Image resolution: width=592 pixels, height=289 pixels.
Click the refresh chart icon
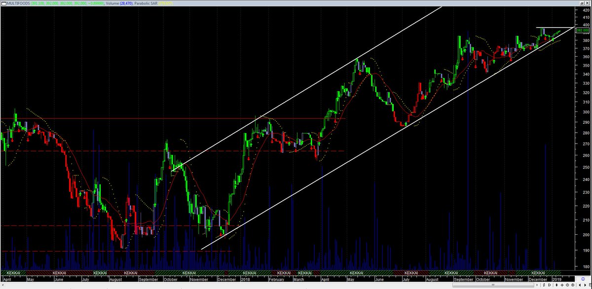point(544,285)
